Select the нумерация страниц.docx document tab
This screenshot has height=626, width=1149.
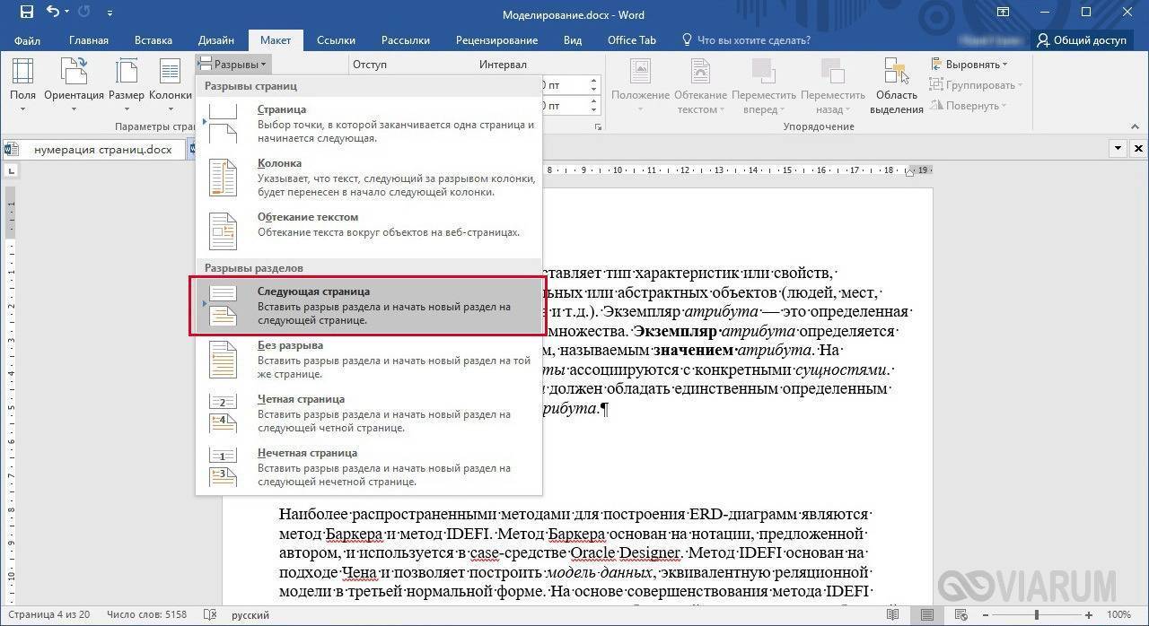tap(102, 149)
